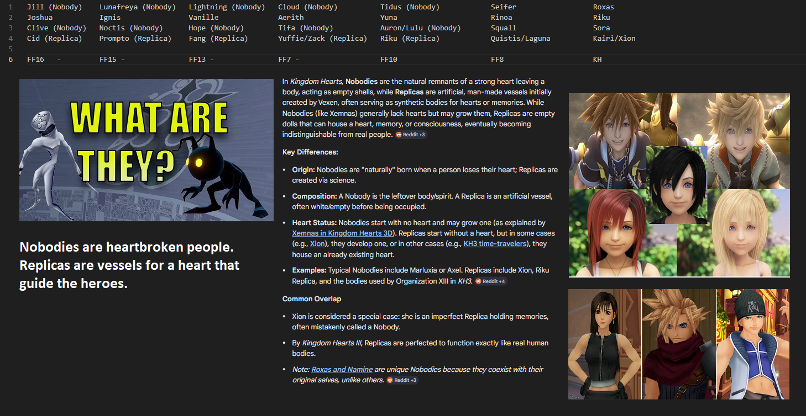Click the "Key Differences:" heading
The height and width of the screenshot is (416, 806).
pos(310,152)
